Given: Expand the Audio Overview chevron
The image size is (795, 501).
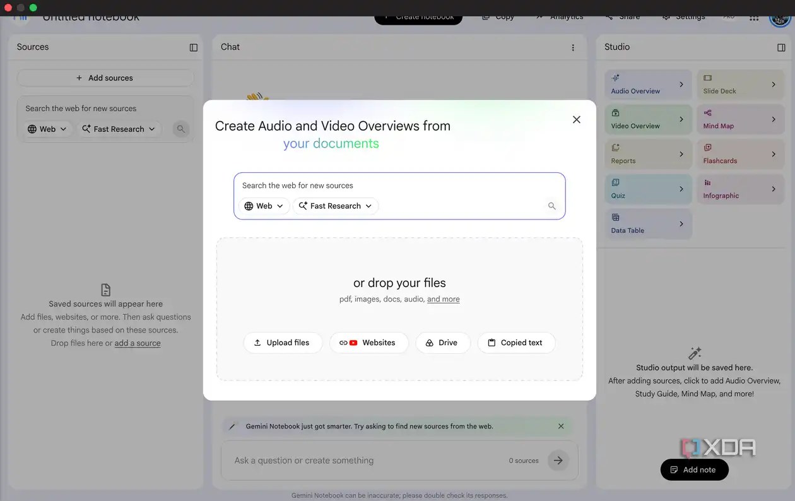Looking at the screenshot, I should [681, 84].
